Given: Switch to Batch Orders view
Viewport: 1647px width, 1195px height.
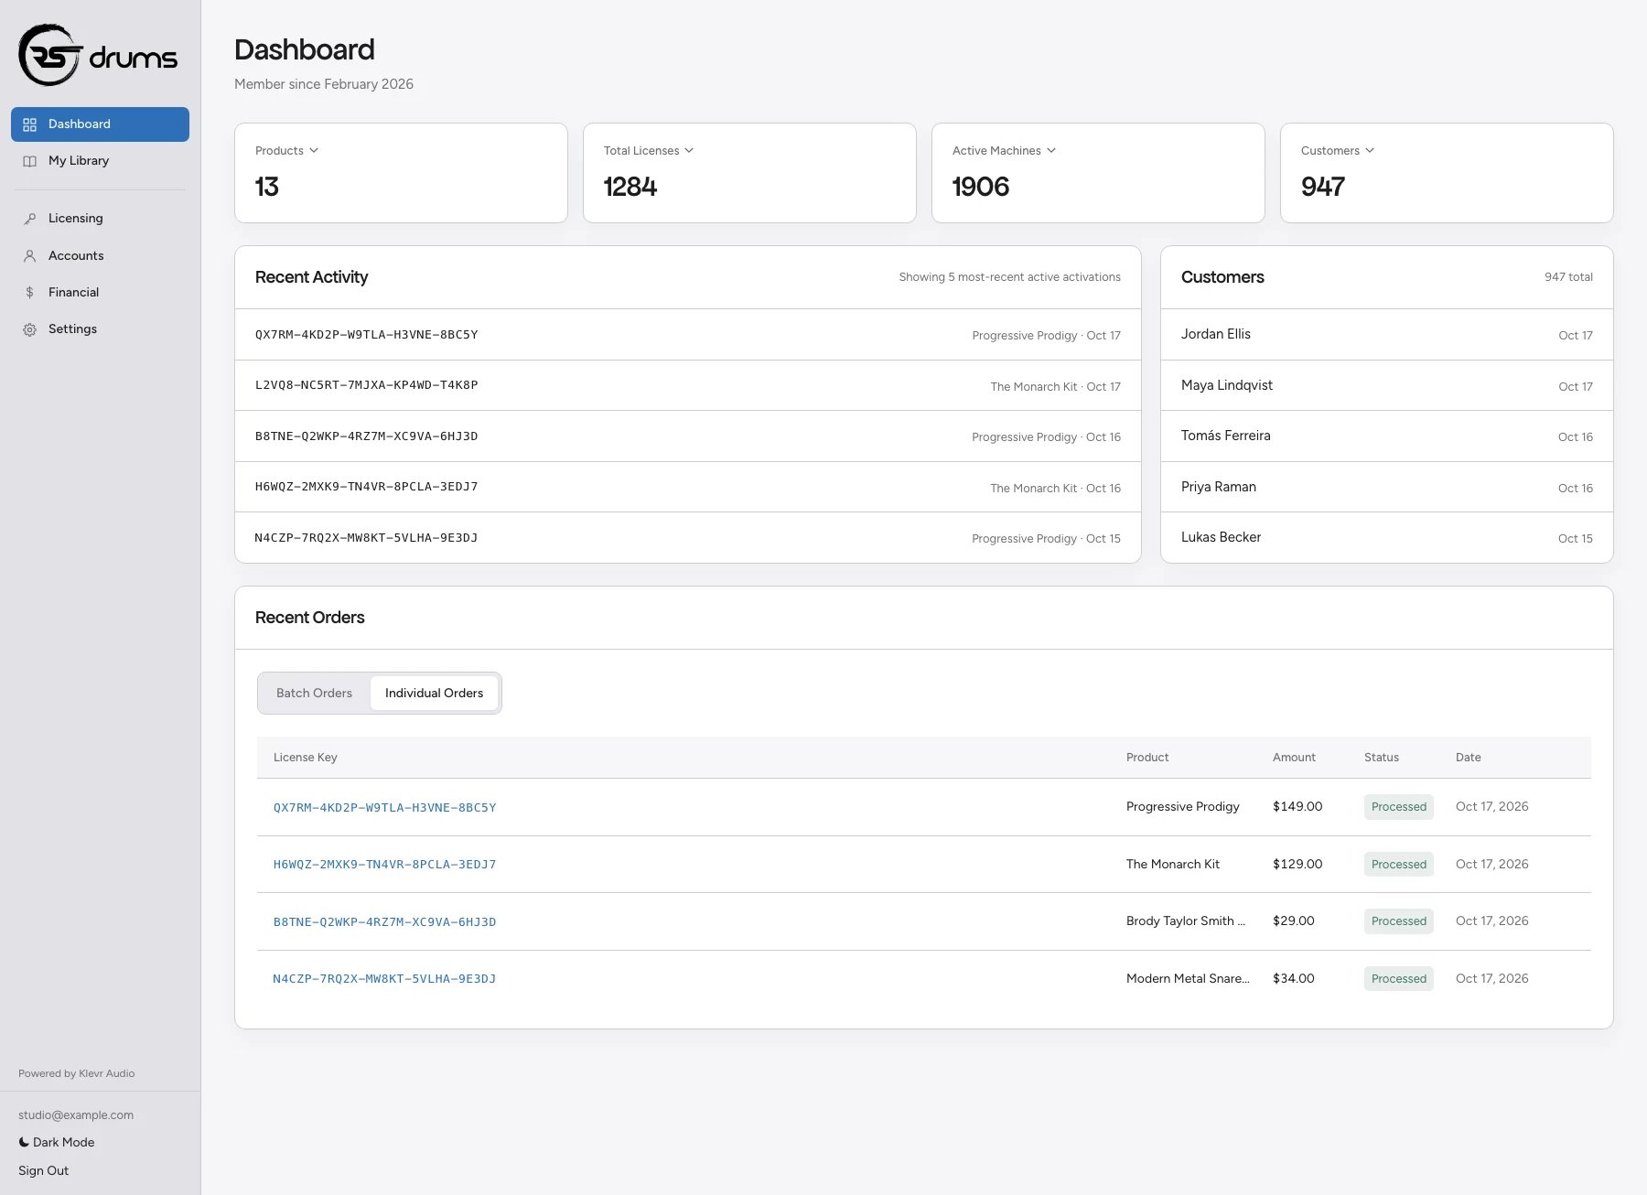Looking at the screenshot, I should [314, 693].
